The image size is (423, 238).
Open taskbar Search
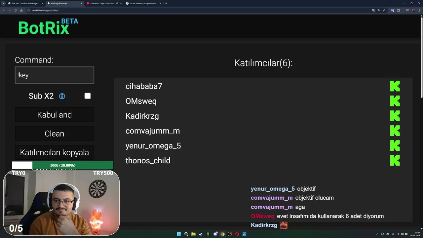[186, 234]
